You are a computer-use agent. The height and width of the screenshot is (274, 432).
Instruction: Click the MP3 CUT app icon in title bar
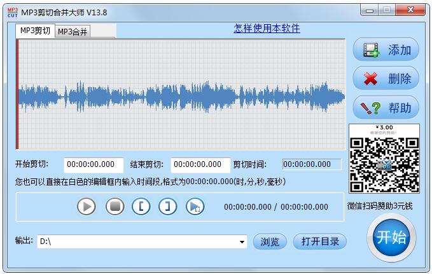coord(11,11)
